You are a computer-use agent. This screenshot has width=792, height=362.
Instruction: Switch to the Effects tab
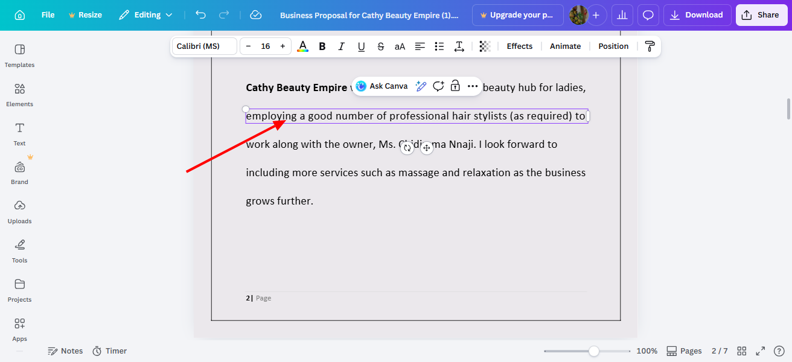click(x=519, y=46)
